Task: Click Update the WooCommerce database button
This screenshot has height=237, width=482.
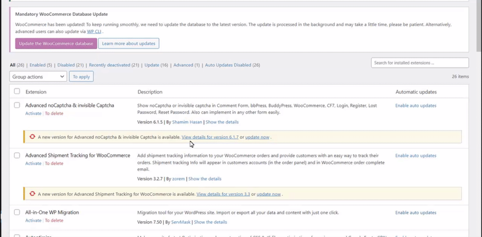Action: pyautogui.click(x=56, y=44)
